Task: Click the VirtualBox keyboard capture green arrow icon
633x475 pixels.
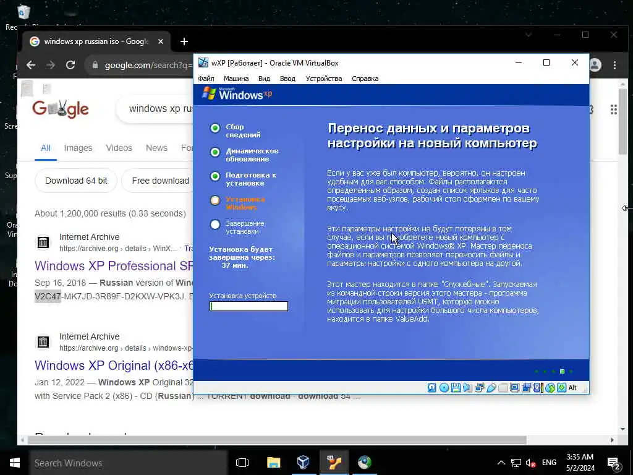Action: click(561, 388)
